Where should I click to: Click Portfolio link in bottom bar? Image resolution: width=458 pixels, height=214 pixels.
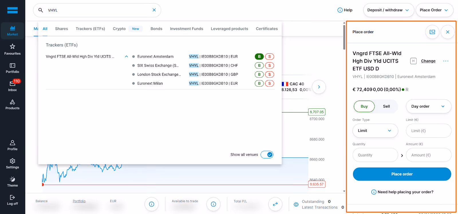pos(79,201)
